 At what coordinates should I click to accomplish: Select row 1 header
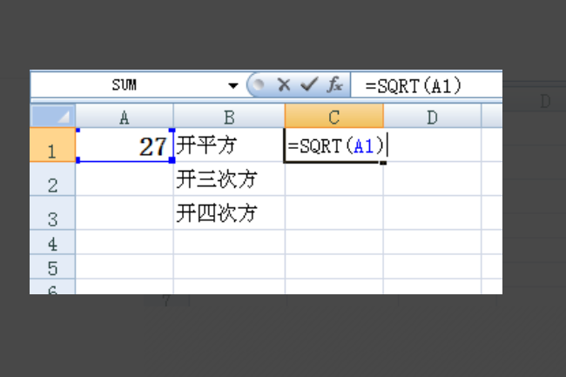pyautogui.click(x=52, y=145)
